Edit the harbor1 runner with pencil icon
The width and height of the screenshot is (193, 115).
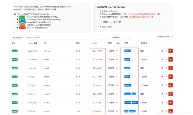click(x=162, y=85)
